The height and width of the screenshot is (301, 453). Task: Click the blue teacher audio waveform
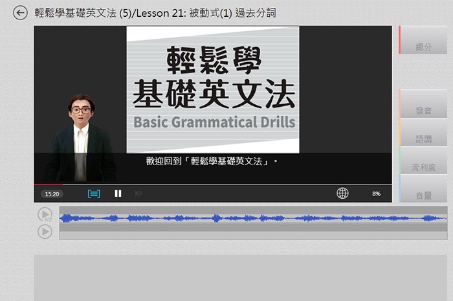[252, 218]
